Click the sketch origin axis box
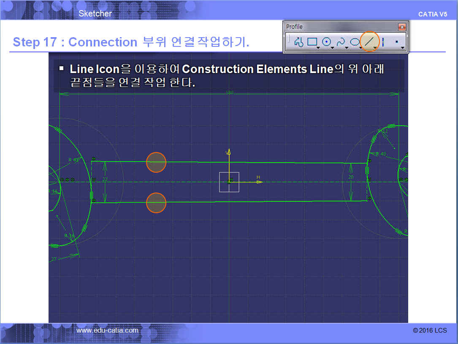Image resolution: width=458 pixels, height=344 pixels. pyautogui.click(x=229, y=182)
